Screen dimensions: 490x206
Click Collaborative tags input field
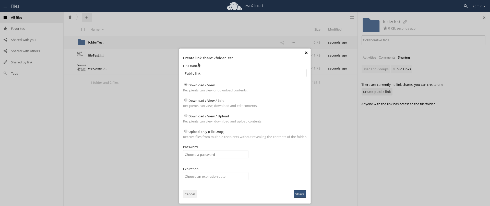click(423, 40)
